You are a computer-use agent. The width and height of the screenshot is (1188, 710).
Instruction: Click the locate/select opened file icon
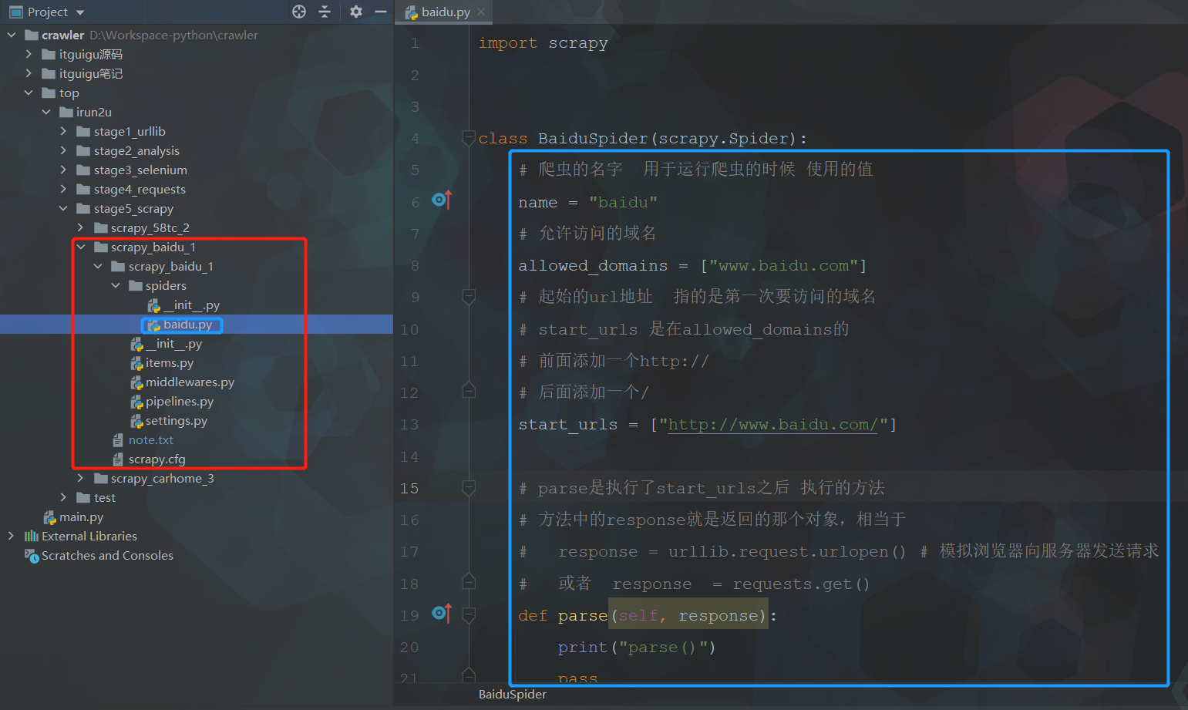coord(299,12)
